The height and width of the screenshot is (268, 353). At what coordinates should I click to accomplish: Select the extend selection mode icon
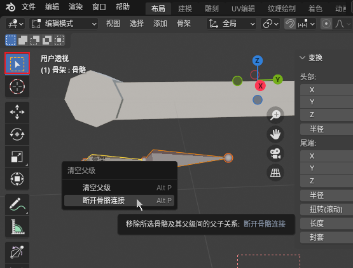[x=23, y=40]
